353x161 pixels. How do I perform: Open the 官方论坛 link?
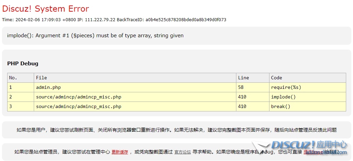(x=182, y=152)
